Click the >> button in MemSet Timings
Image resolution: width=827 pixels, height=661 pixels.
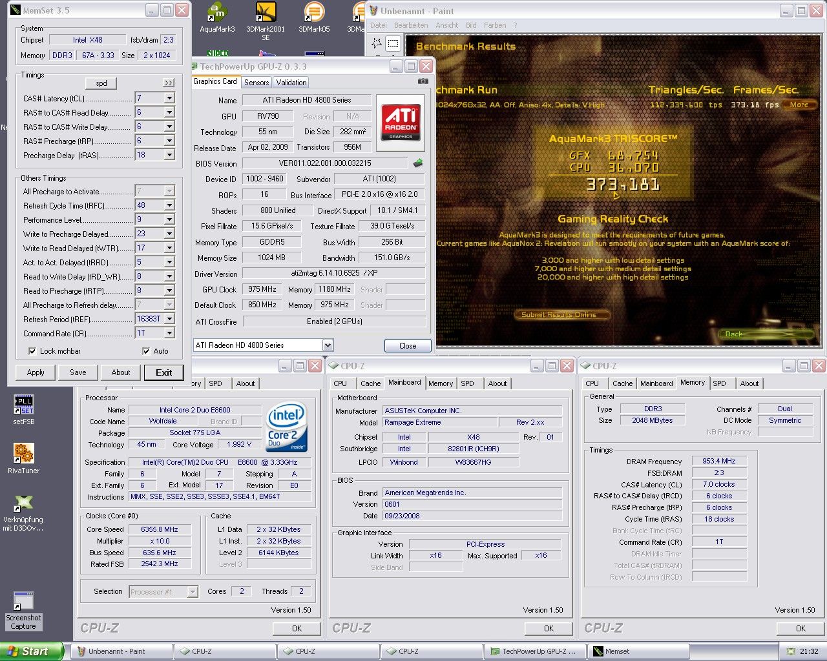[x=168, y=83]
